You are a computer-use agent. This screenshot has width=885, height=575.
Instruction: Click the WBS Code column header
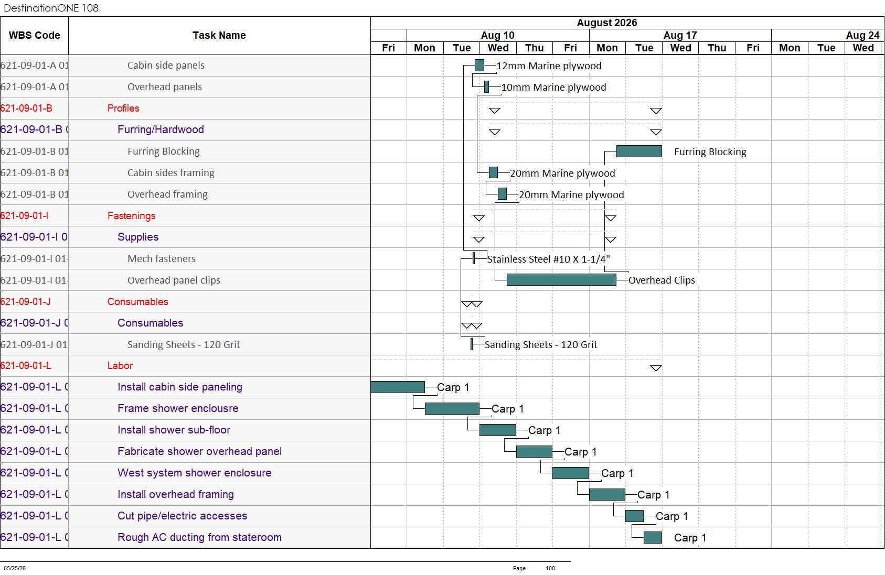point(34,36)
